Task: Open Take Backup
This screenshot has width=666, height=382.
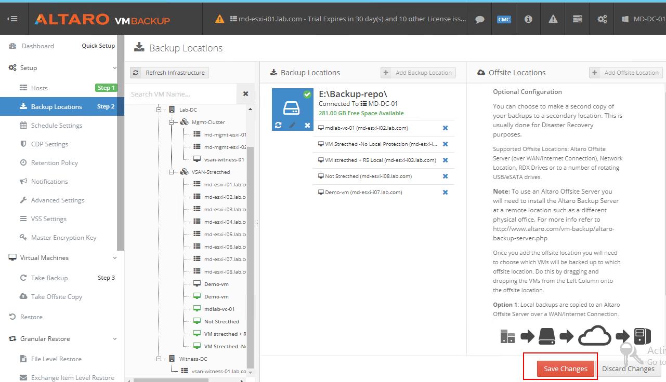Action: pyautogui.click(x=49, y=278)
